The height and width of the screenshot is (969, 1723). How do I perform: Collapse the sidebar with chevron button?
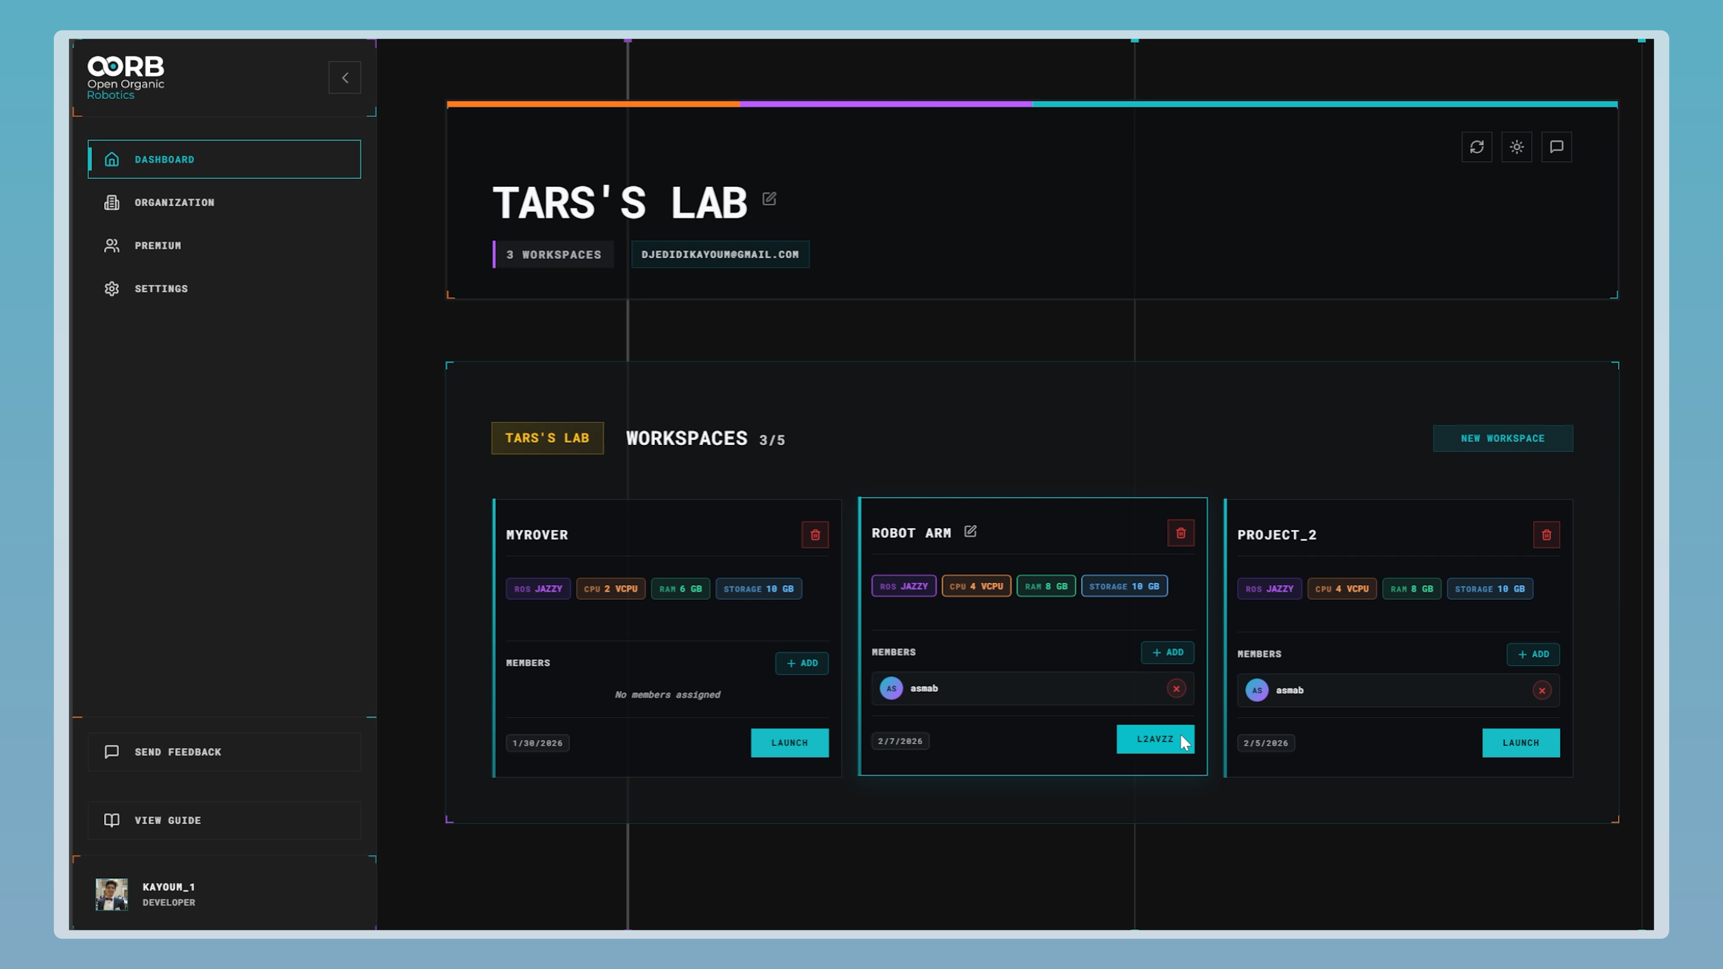[x=345, y=78]
